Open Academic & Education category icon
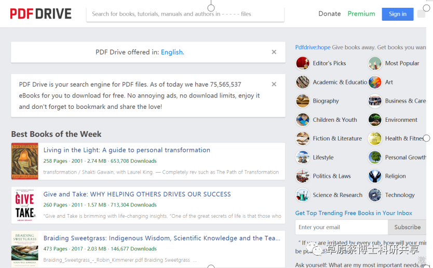433x268 pixels. click(303, 82)
